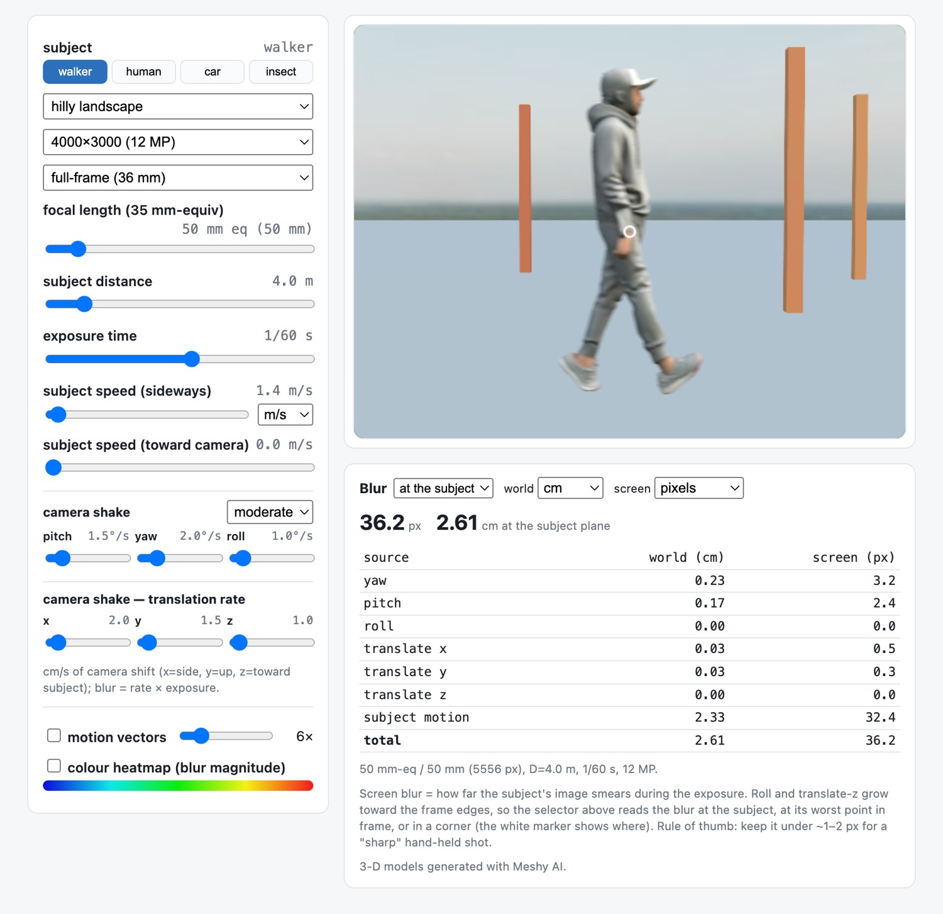
Task: Click the 'roll' row label in table
Action: pyautogui.click(x=378, y=626)
